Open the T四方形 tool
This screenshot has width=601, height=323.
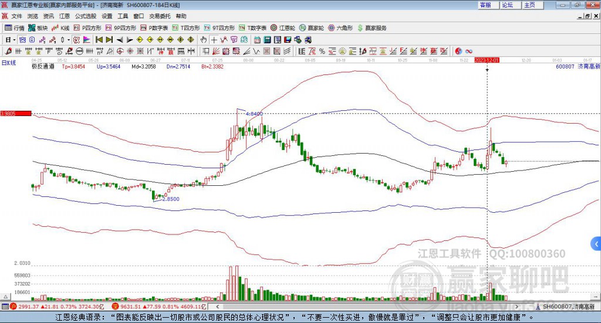coord(186,28)
